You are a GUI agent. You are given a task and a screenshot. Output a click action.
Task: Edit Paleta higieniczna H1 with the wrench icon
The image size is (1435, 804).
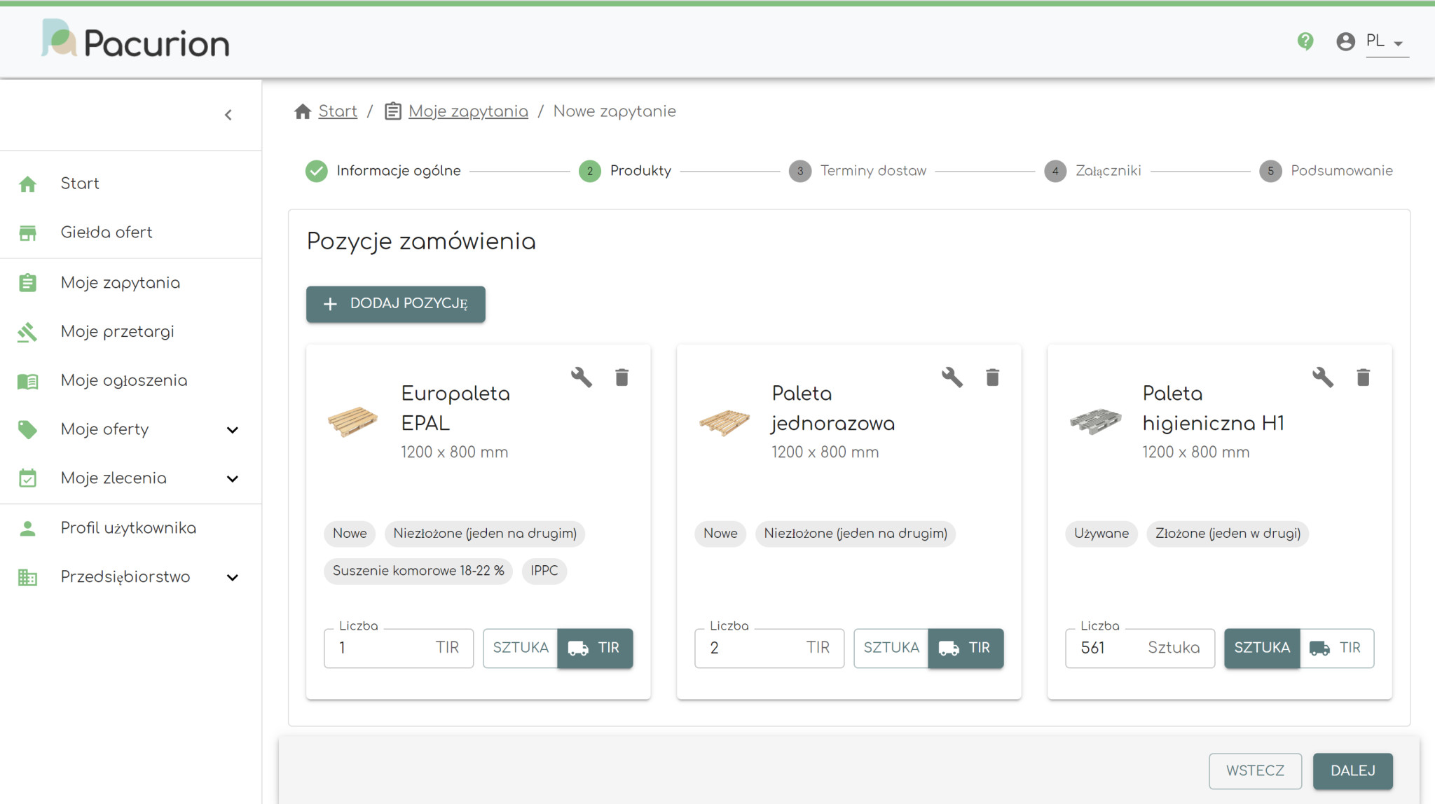pos(1323,377)
